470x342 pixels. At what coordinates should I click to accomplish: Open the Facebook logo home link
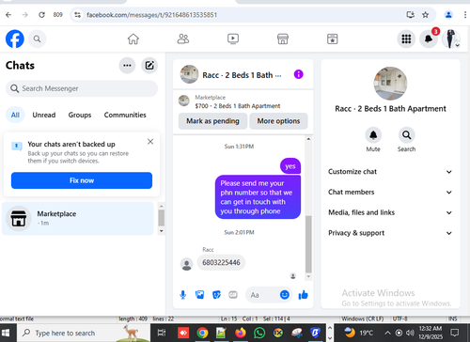pos(15,39)
